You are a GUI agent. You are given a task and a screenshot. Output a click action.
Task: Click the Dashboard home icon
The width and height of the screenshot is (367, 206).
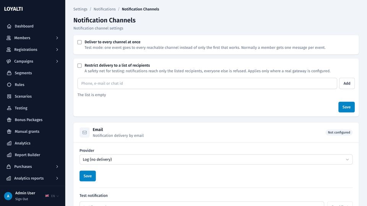point(9,26)
